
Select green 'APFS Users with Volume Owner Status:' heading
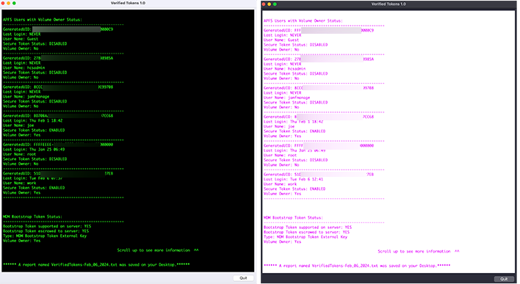(43, 20)
